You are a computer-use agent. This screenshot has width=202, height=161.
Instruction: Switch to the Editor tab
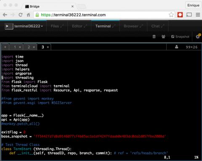pyautogui.click(x=80, y=26)
